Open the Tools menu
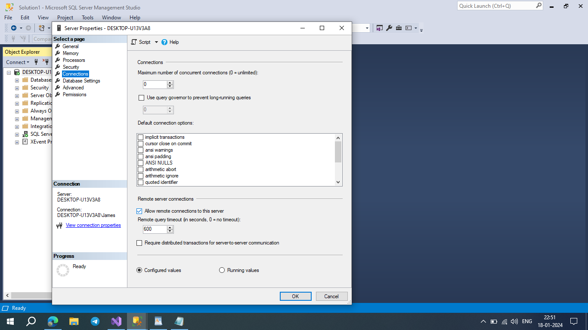588x330 pixels. [88, 18]
